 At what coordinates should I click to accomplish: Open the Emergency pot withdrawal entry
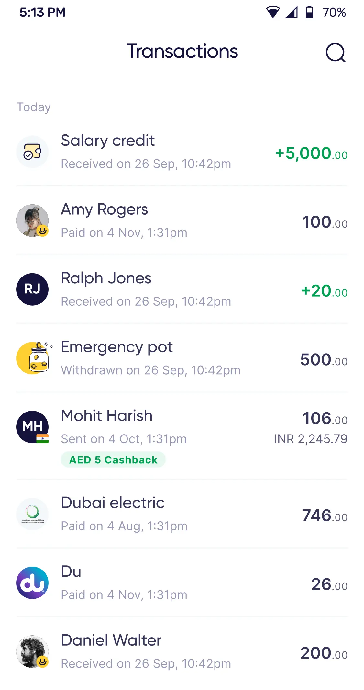[150, 358]
